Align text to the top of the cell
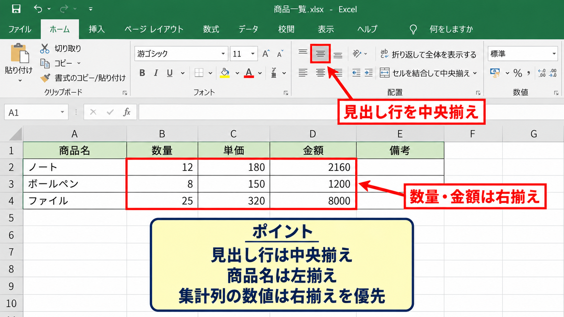 coord(303,52)
